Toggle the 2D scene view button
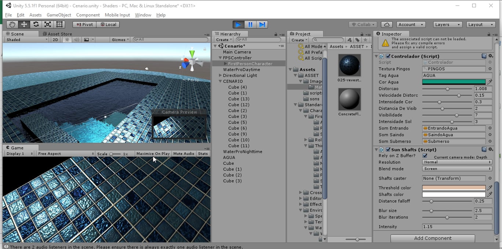 tap(55, 40)
